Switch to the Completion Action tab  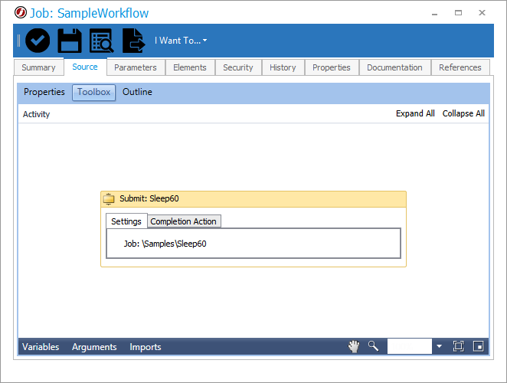(184, 221)
